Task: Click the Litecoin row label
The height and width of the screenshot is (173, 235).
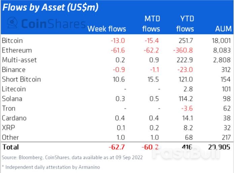Action: [x=14, y=89]
